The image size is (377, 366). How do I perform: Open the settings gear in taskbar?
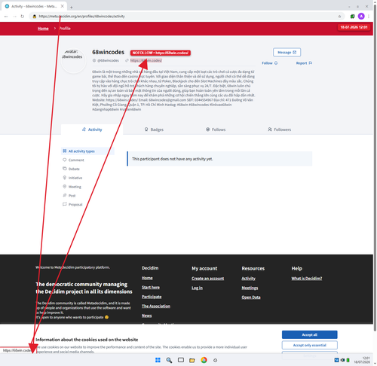[215, 360]
